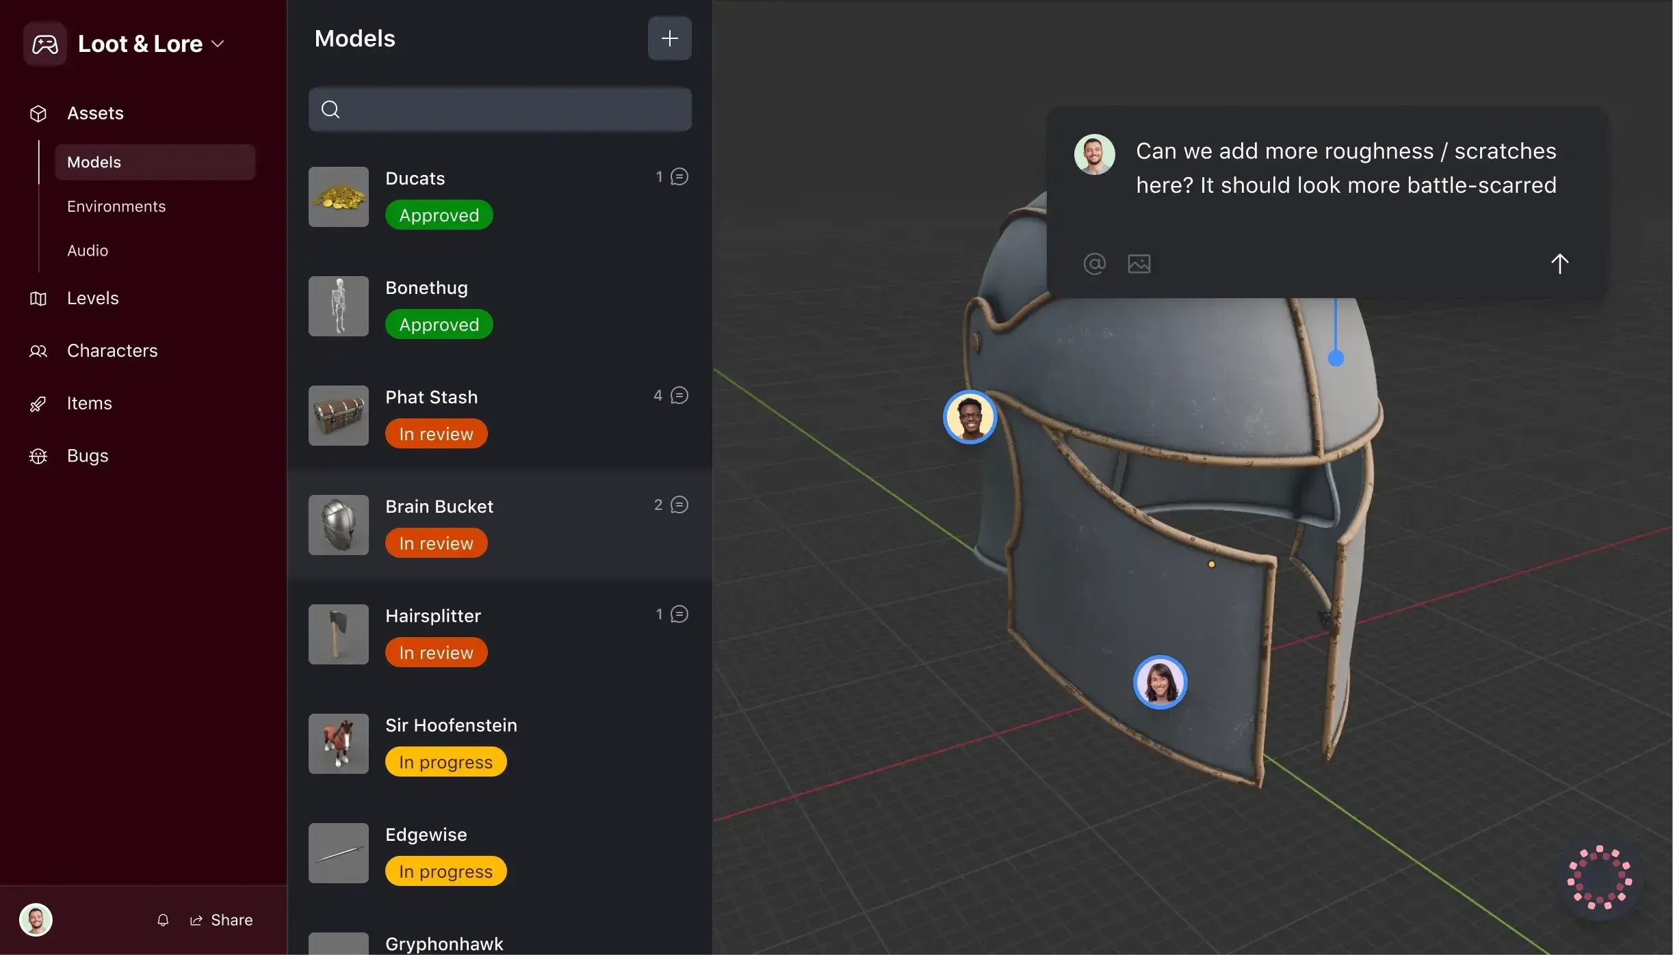The width and height of the screenshot is (1673, 955).
Task: Open Phat Stash comments icon
Action: pyautogui.click(x=679, y=395)
